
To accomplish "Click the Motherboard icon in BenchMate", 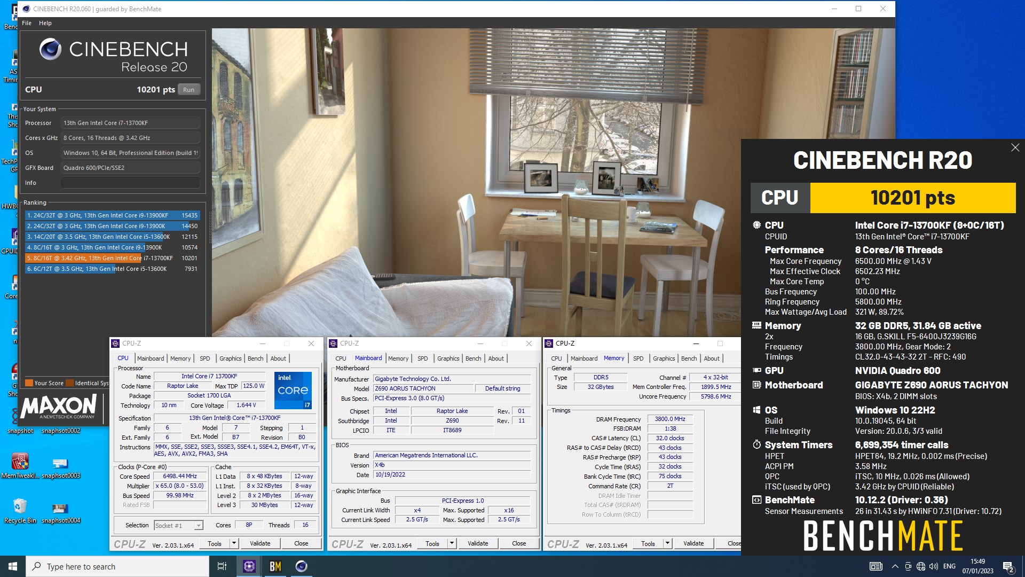I will (x=756, y=385).
